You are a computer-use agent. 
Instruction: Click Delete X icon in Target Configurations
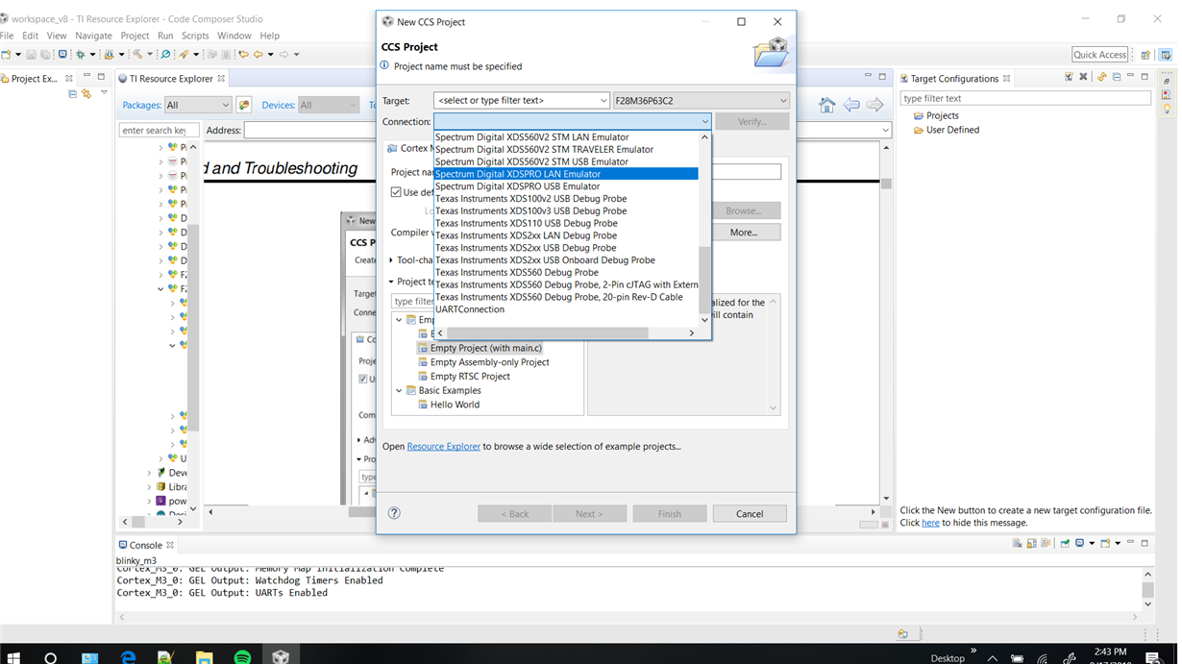pos(1084,78)
